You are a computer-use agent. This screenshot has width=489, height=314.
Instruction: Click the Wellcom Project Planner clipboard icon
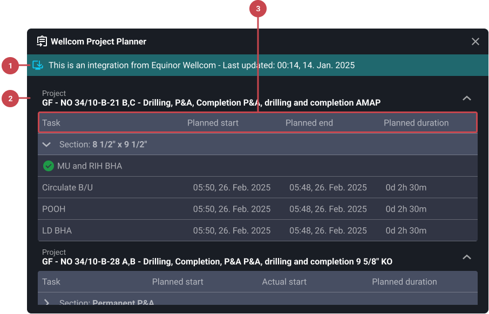pyautogui.click(x=42, y=41)
